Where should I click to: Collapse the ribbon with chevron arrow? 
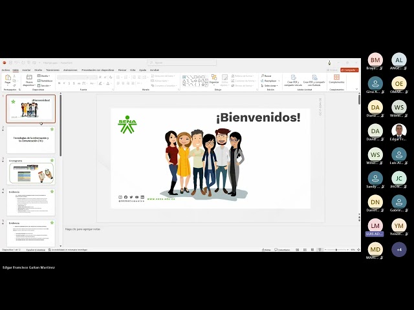(356, 89)
